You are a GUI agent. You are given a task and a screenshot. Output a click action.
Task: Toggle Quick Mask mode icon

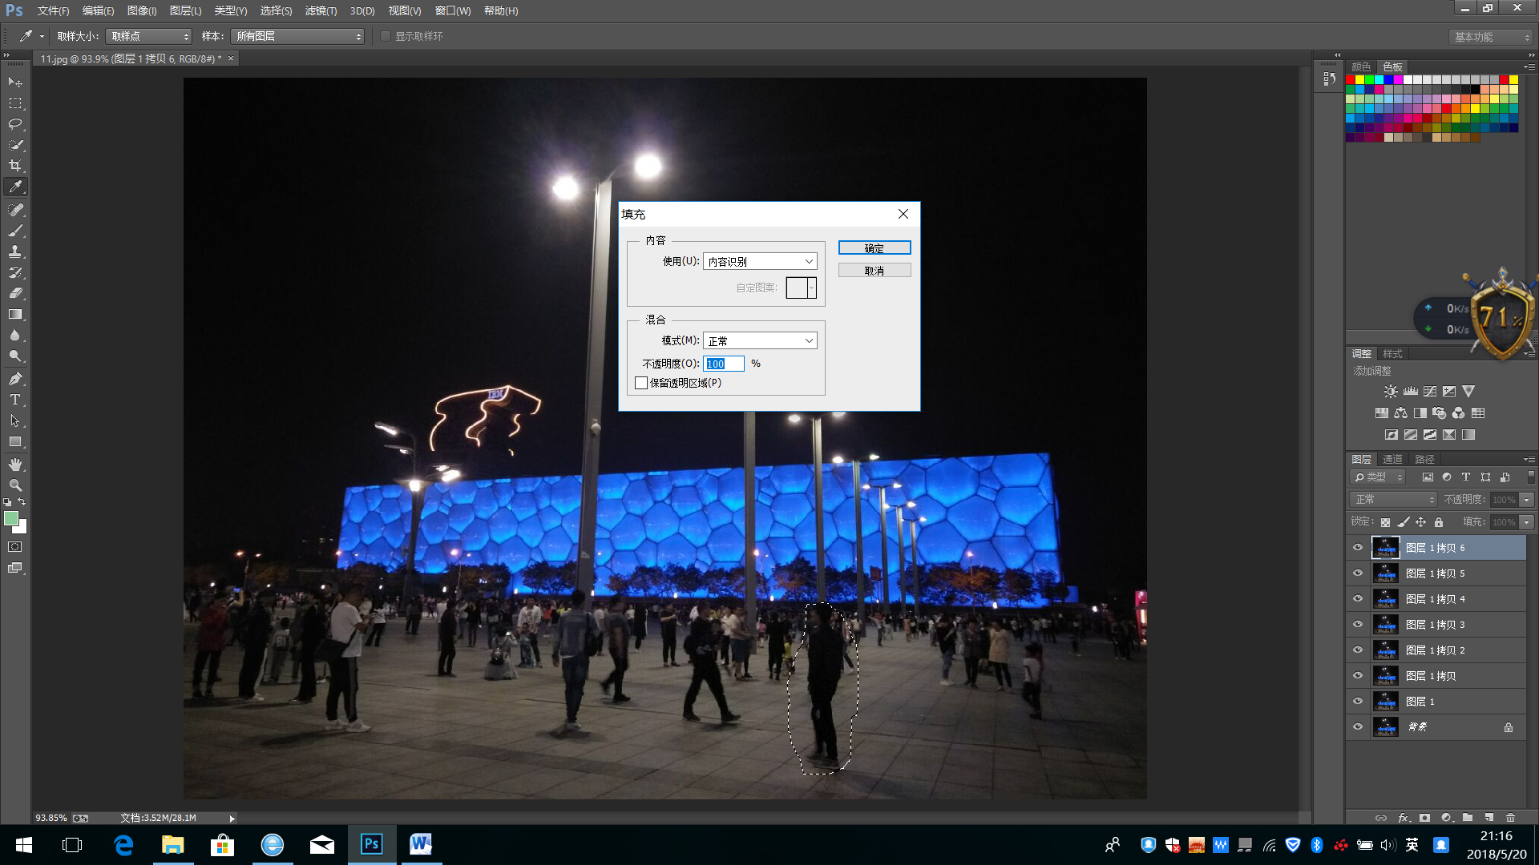(15, 547)
